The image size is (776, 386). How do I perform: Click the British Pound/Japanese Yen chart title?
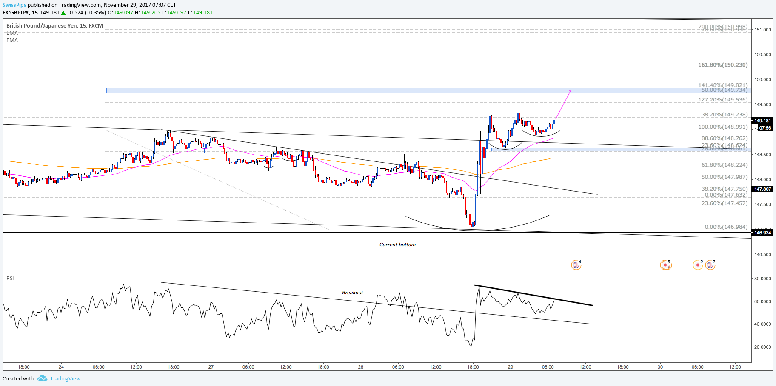54,25
